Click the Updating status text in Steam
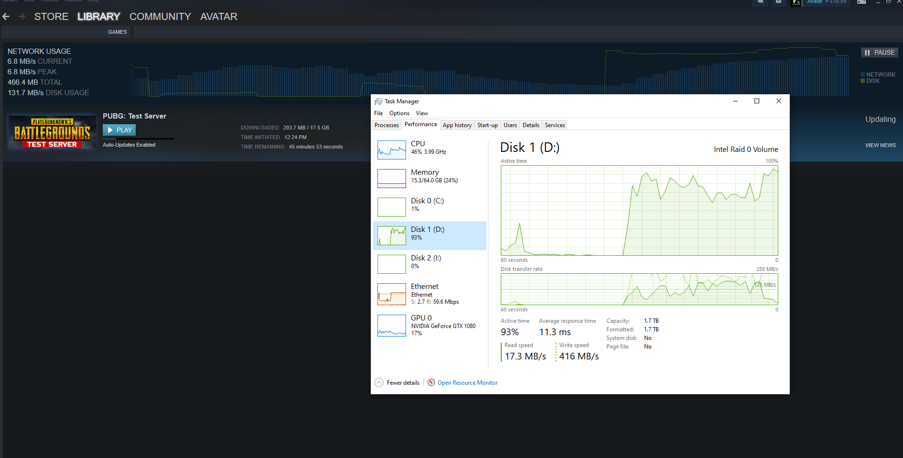This screenshot has height=458, width=903. coord(880,119)
